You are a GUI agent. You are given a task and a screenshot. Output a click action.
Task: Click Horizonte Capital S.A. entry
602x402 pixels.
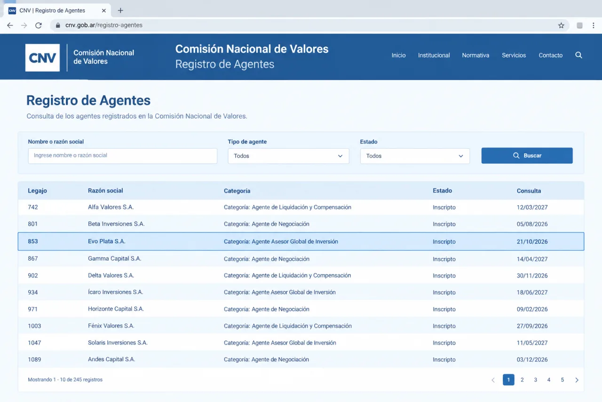pyautogui.click(x=116, y=309)
